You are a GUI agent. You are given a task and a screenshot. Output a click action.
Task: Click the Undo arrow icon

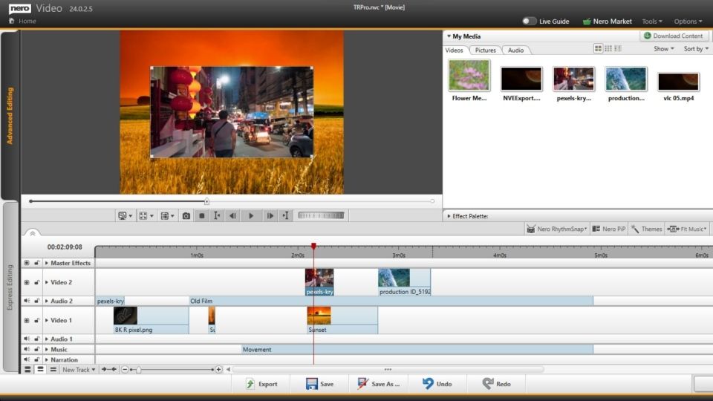click(x=428, y=384)
